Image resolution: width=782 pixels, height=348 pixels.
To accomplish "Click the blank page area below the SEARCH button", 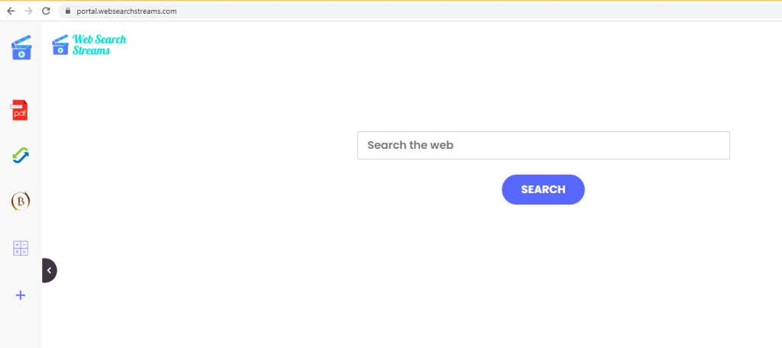I will pos(543,274).
